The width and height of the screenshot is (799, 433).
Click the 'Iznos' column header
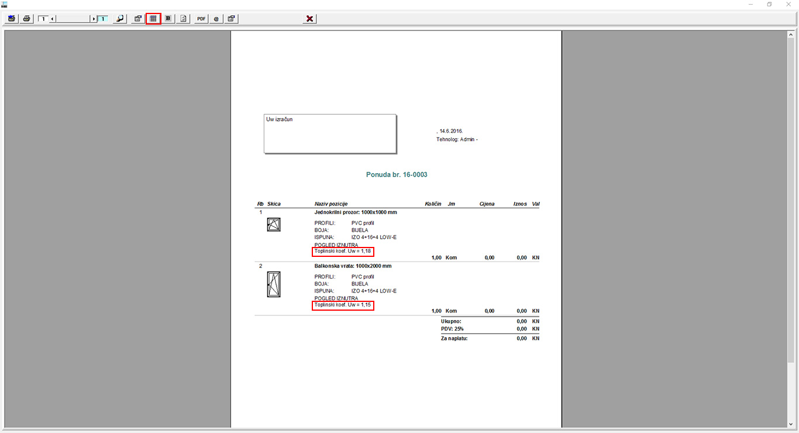click(520, 204)
